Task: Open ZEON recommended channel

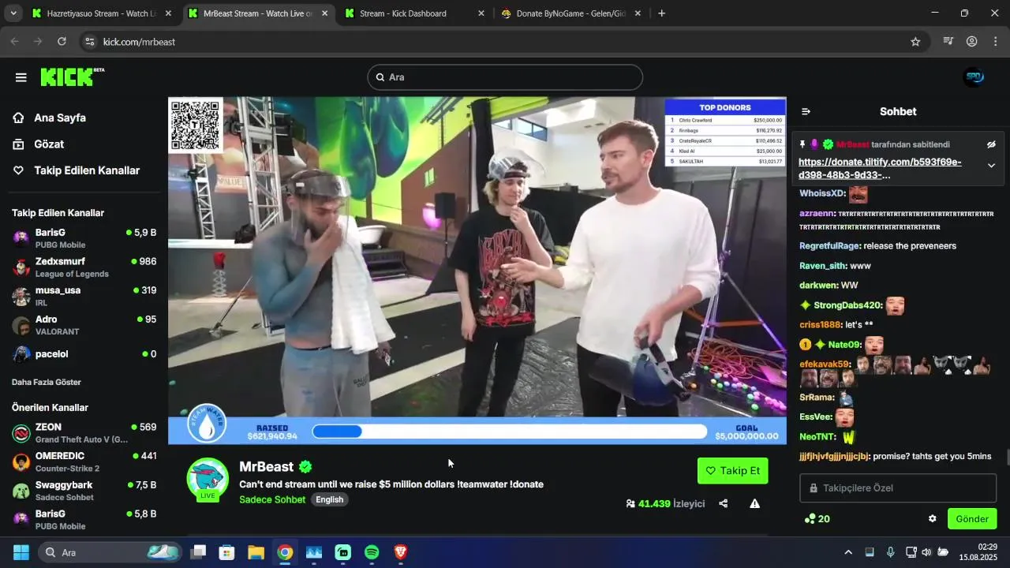Action: [84, 433]
